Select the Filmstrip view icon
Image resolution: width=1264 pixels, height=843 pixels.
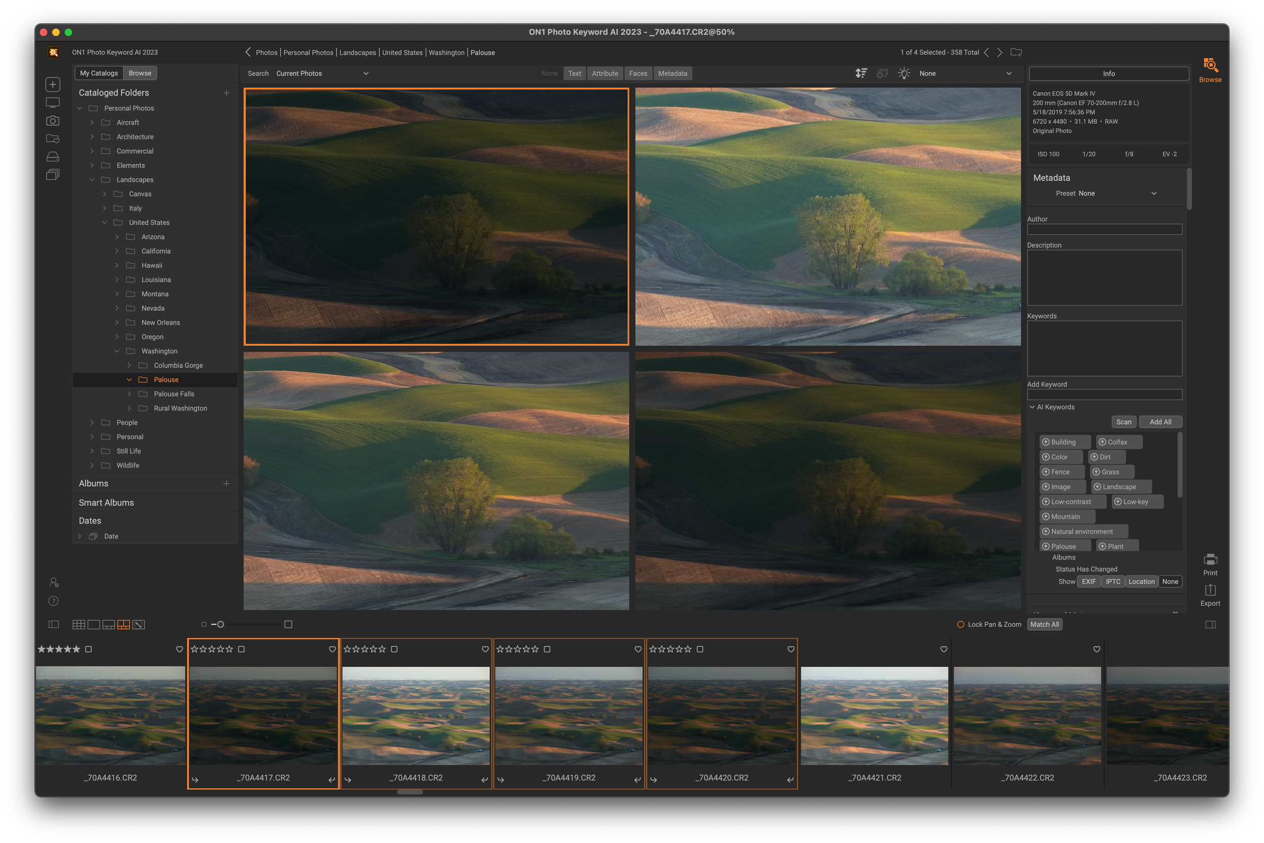point(109,624)
